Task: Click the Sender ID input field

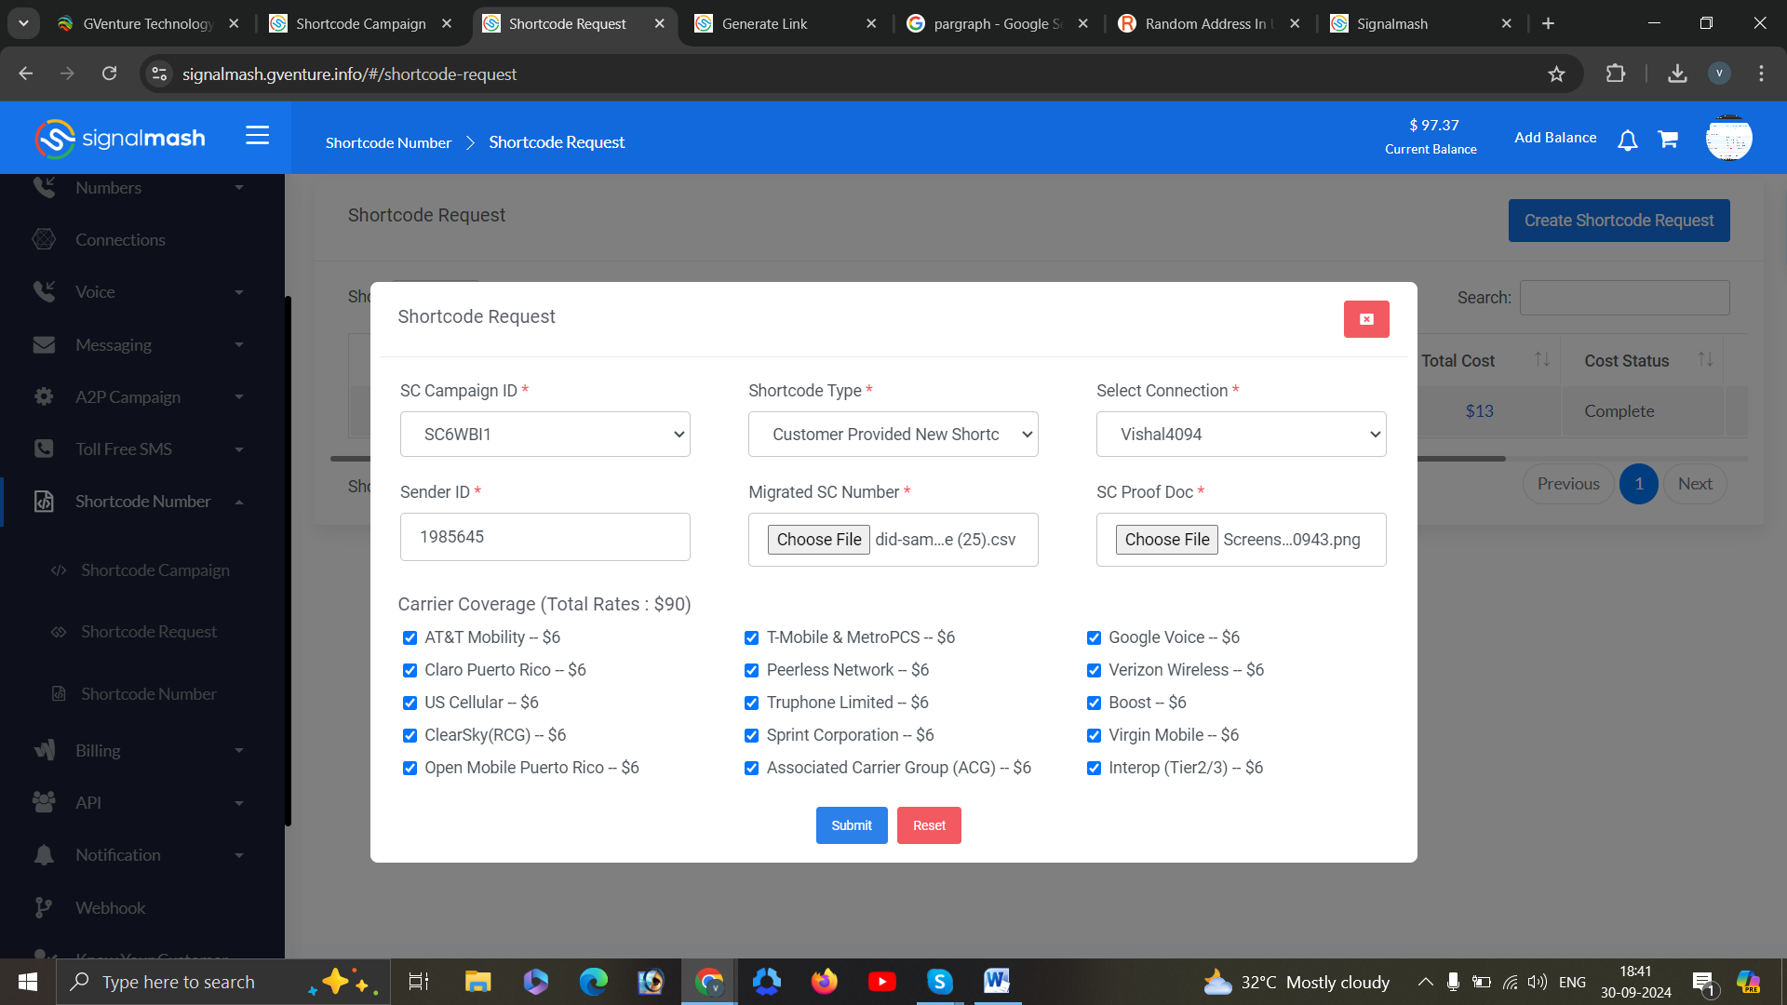Action: [544, 537]
